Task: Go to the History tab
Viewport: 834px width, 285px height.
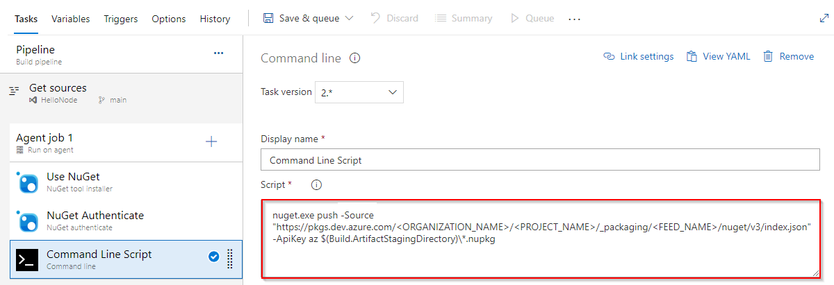Action: [x=215, y=19]
